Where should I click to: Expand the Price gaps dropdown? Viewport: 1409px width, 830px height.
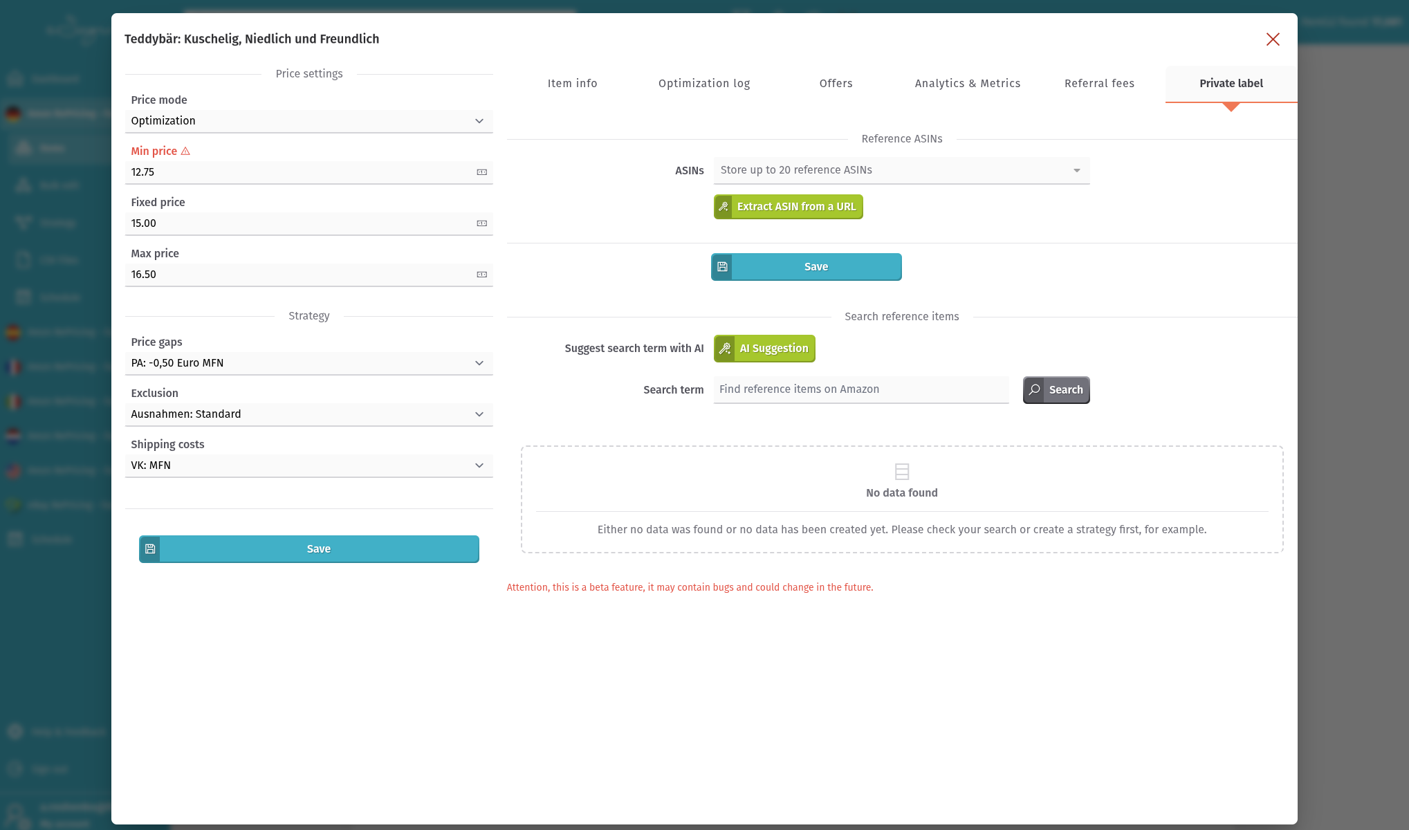(x=308, y=363)
